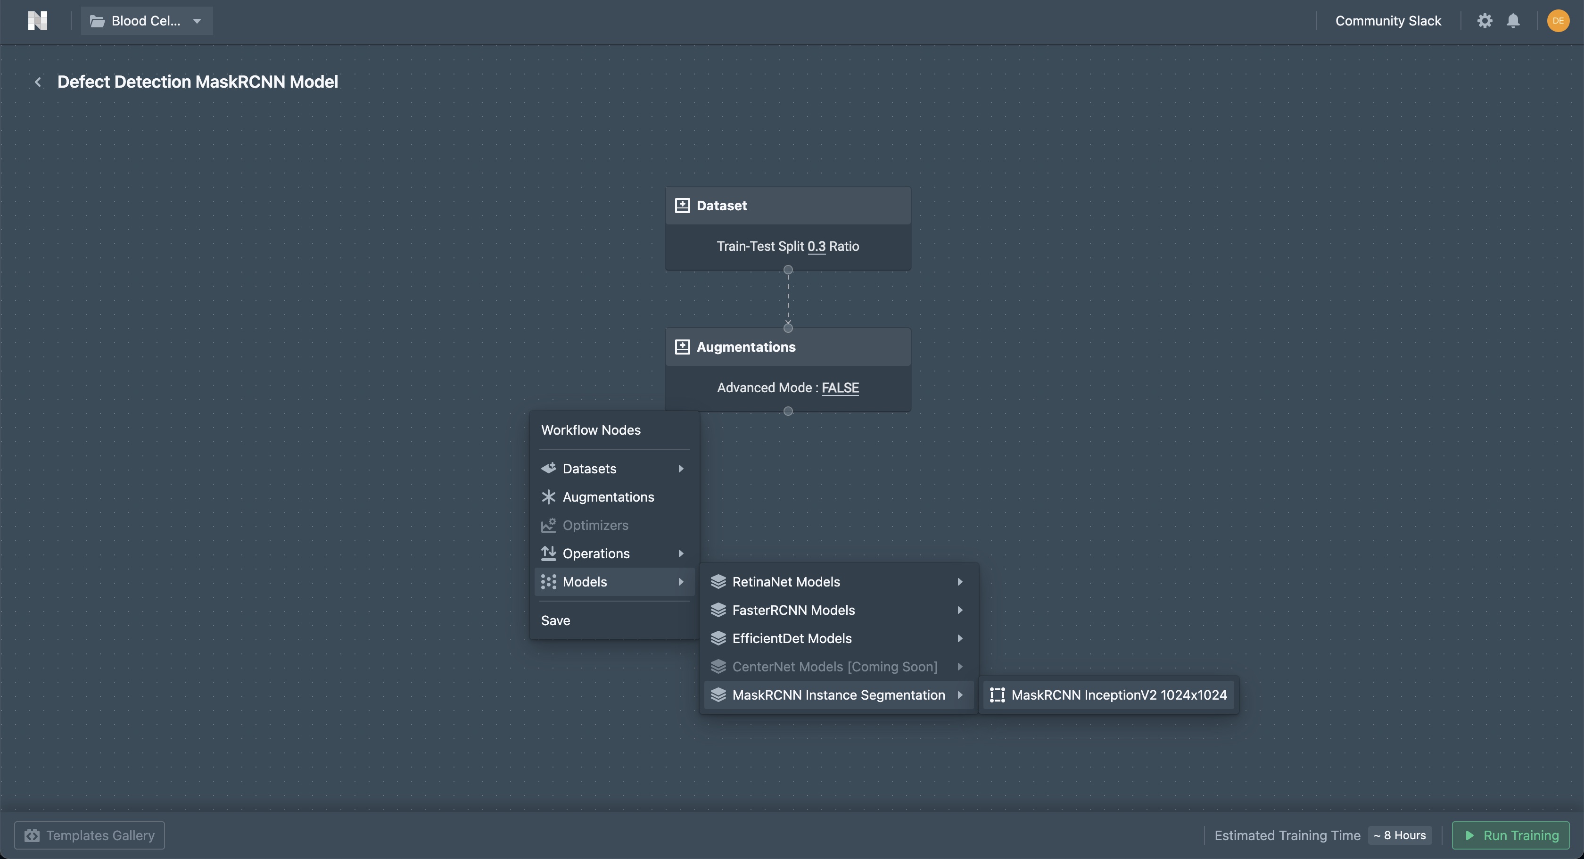1584x859 pixels.
Task: Click Estimated Training Time label
Action: pyautogui.click(x=1287, y=835)
